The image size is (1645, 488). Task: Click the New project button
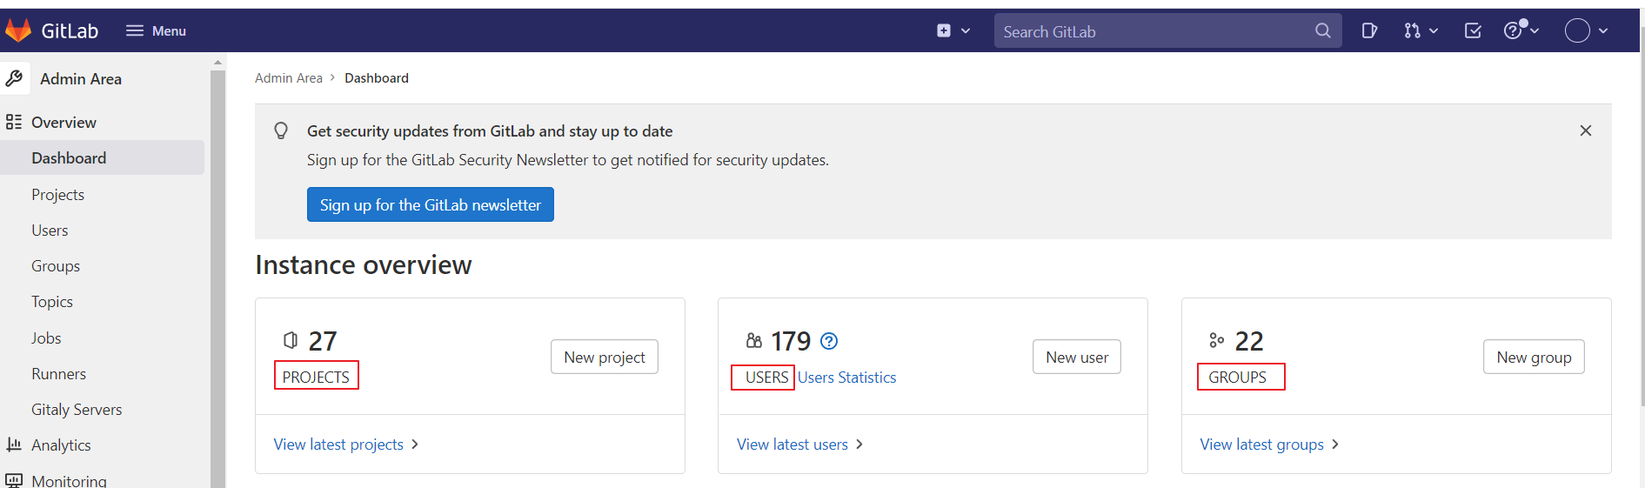(604, 358)
